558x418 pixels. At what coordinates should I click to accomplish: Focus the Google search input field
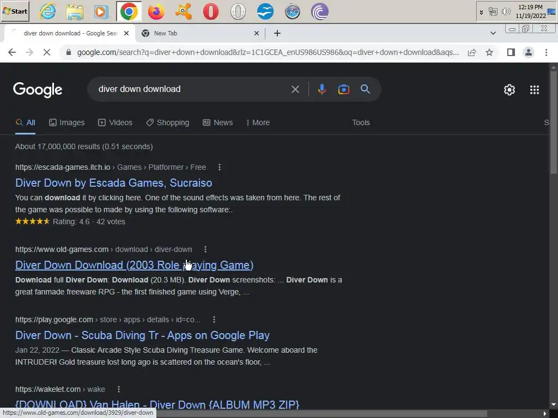(192, 89)
